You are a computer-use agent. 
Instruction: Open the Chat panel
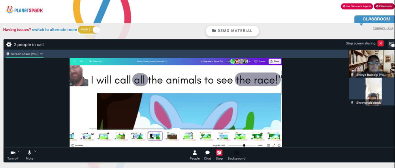tap(207, 155)
